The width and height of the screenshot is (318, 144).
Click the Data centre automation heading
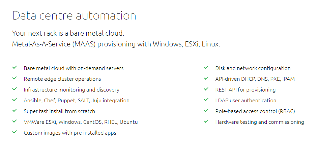click(x=74, y=15)
